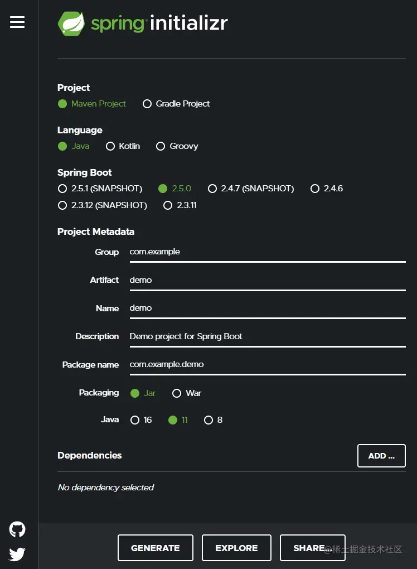
Task: Edit the Package name field
Action: click(268, 365)
